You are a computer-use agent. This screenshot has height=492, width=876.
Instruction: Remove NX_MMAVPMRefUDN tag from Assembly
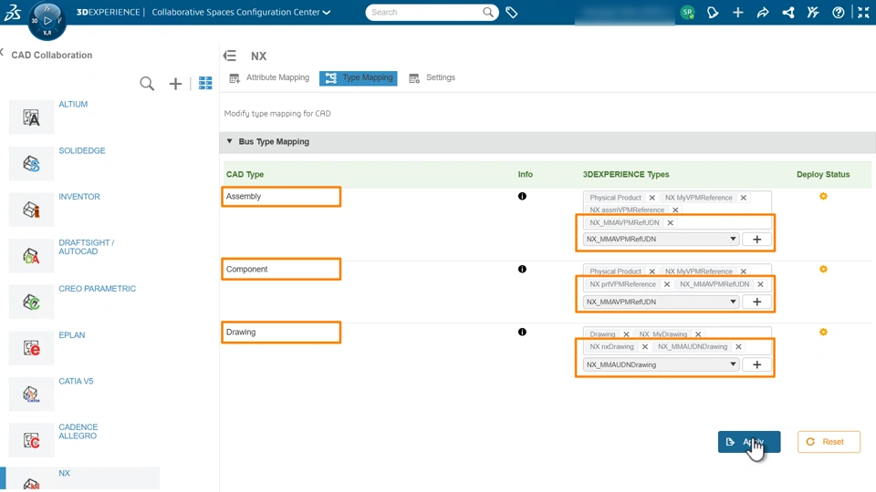671,222
